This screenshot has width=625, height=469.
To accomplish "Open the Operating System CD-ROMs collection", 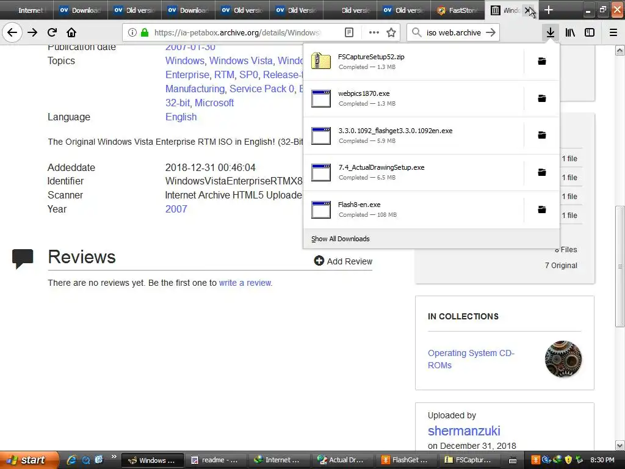I will [471, 359].
